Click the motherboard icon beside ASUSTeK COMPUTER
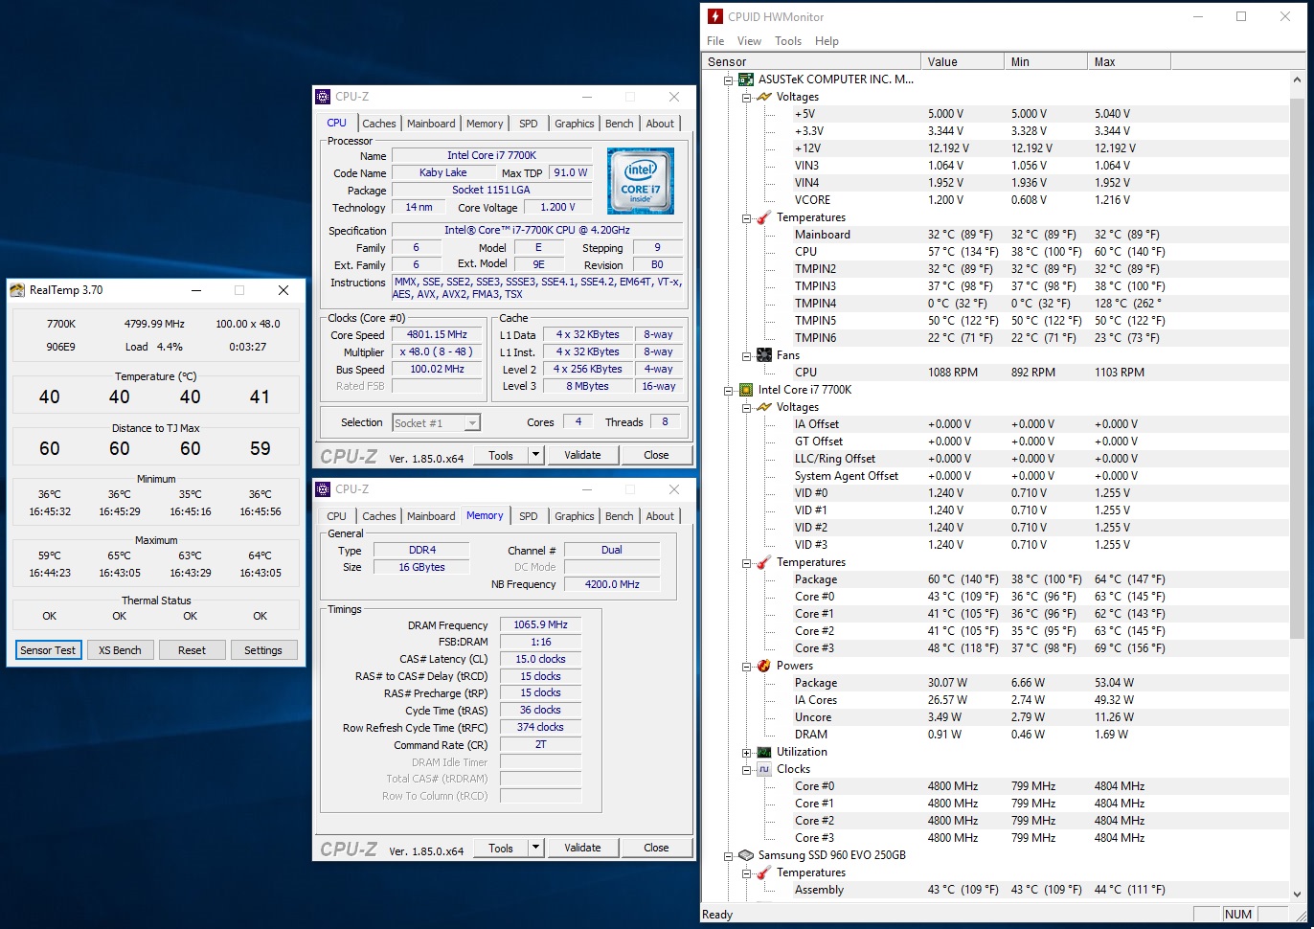 (745, 79)
